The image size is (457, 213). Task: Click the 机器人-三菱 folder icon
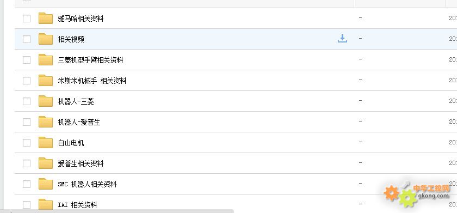(46, 101)
